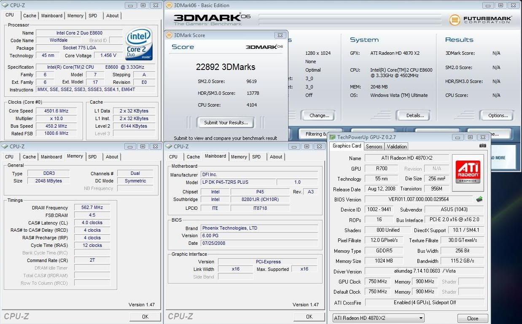Click the Level 2 cache value 6144 KBytes
This screenshot has height=324, width=522.
tap(134, 126)
